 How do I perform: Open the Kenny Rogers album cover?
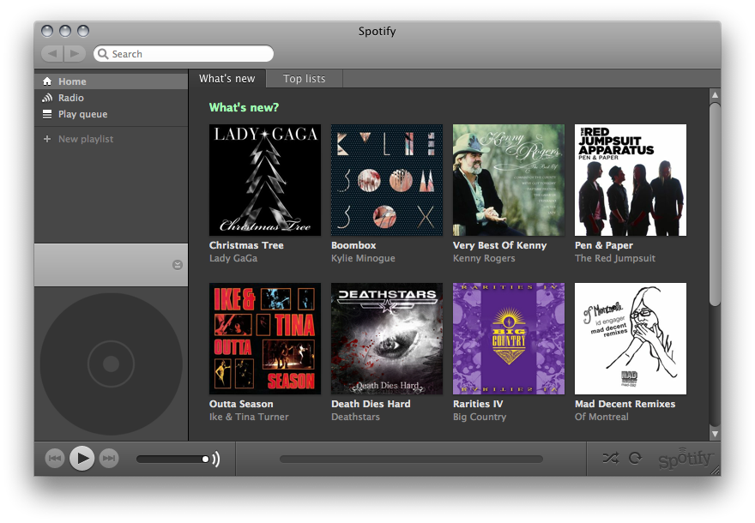tap(509, 180)
